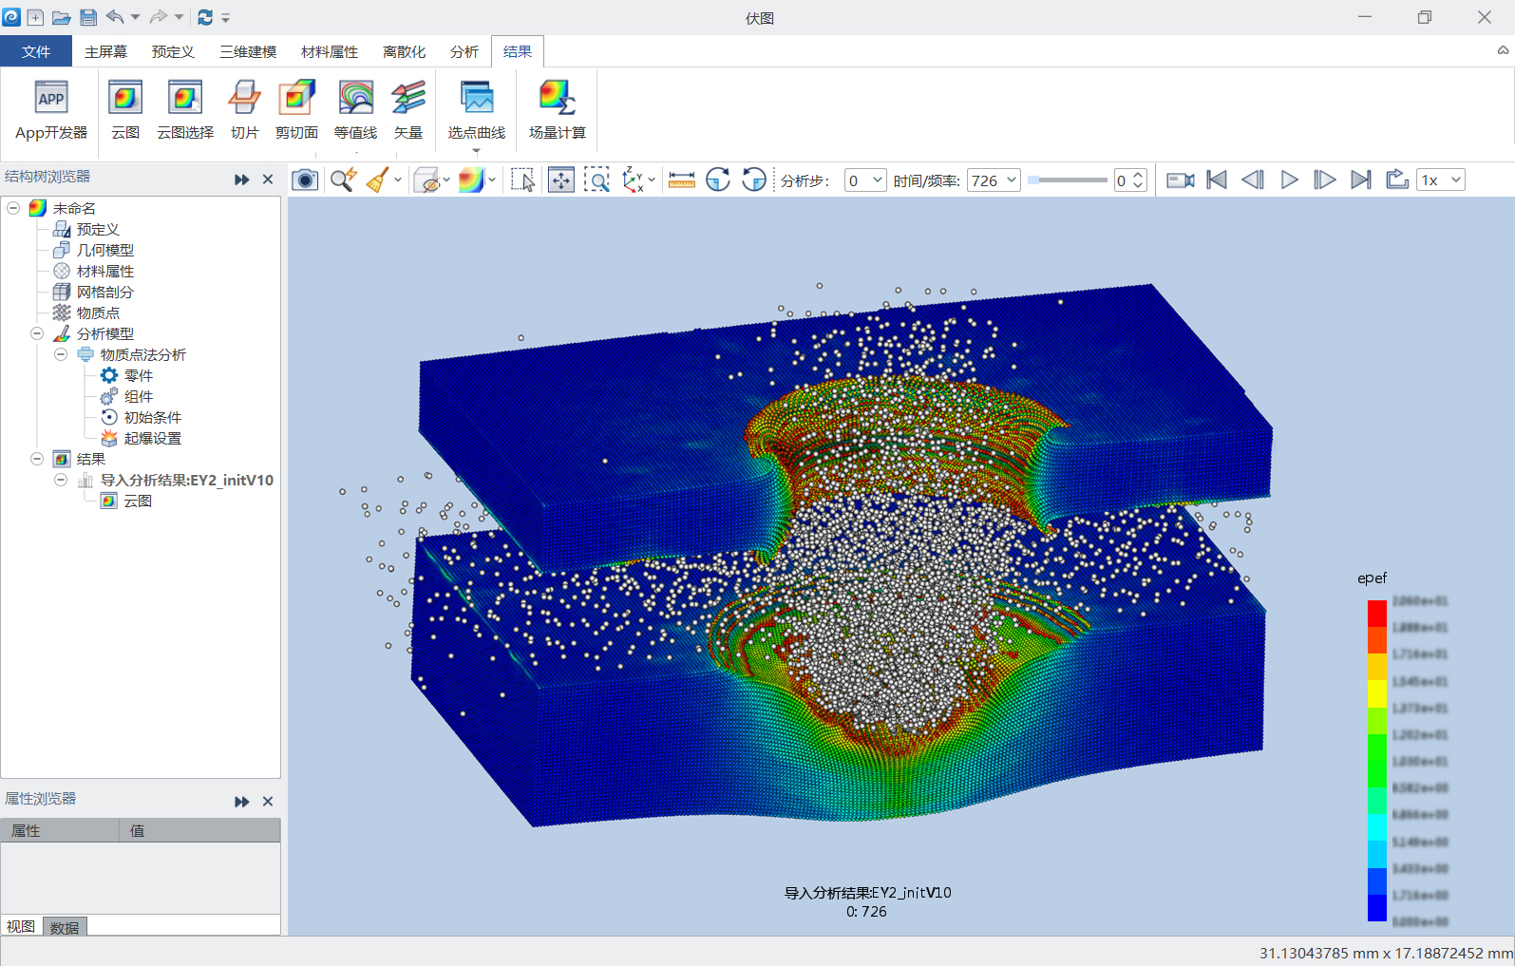Select the 切片 slice tool
The height and width of the screenshot is (966, 1515).
tap(244, 109)
